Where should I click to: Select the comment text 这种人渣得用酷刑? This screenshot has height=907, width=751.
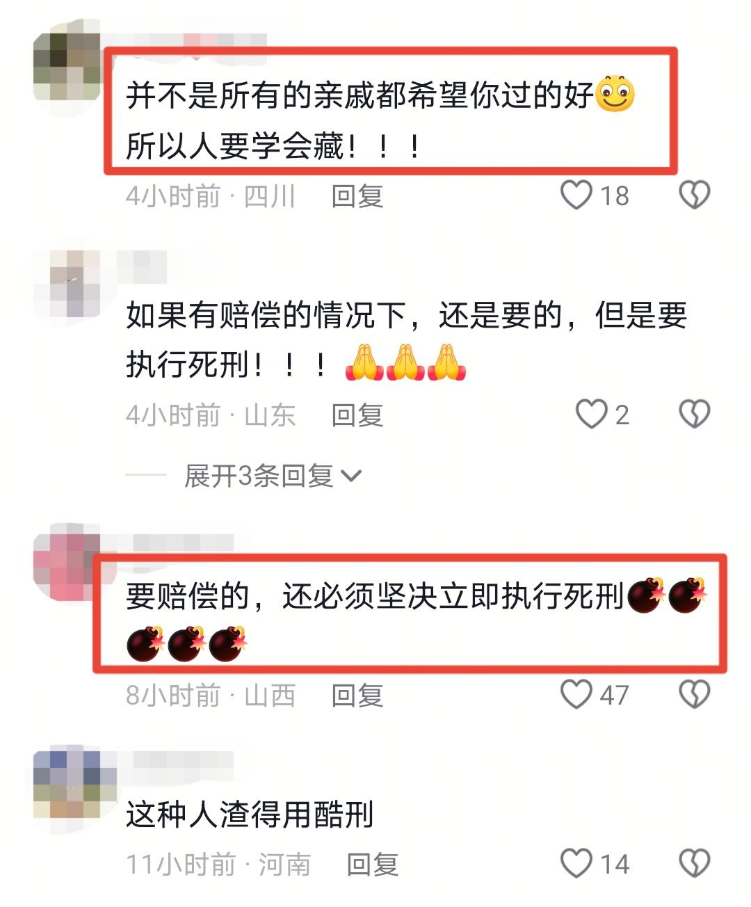(250, 814)
